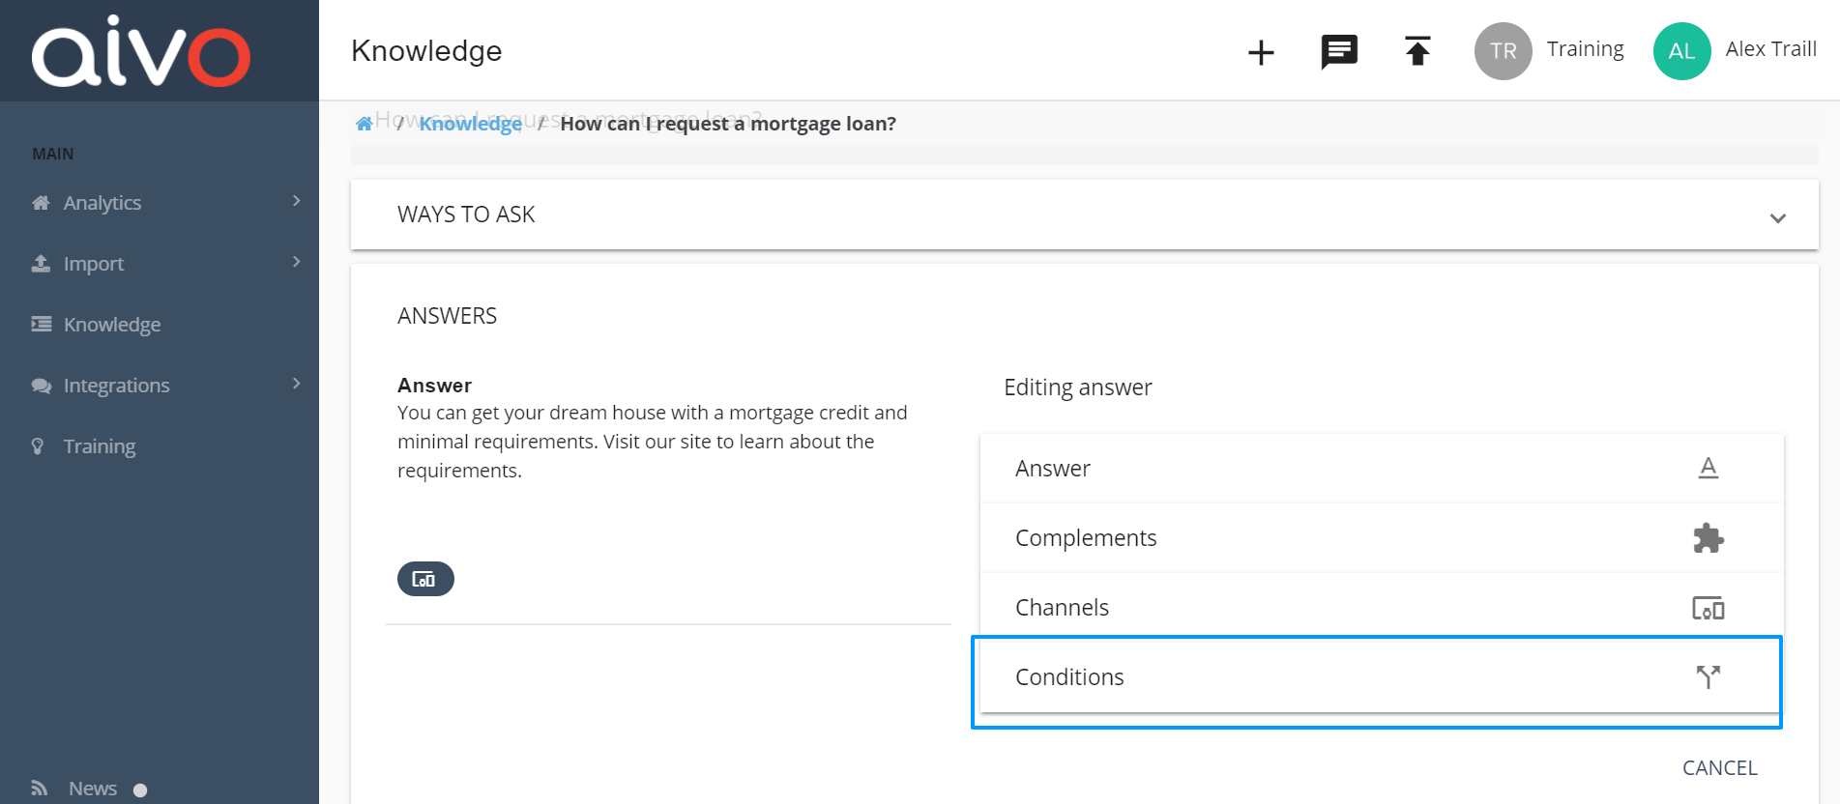
Task: Click the WAYS TO ASK heading
Action: (x=466, y=215)
